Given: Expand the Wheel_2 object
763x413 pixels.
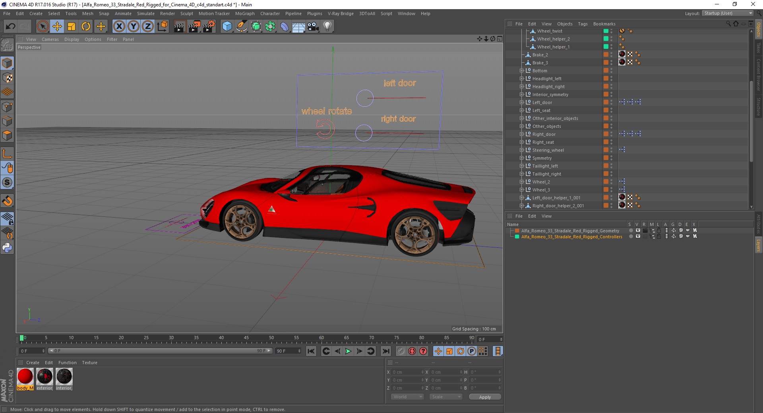Looking at the screenshot, I should (x=522, y=182).
